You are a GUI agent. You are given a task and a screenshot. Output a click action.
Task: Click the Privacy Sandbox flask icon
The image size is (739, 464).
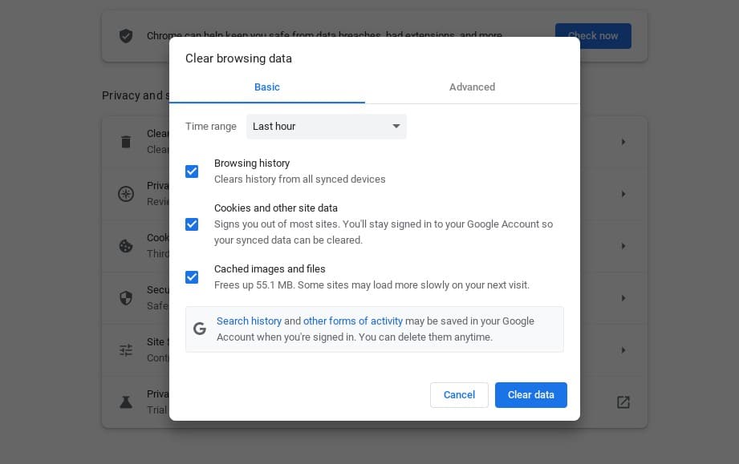tap(126, 402)
